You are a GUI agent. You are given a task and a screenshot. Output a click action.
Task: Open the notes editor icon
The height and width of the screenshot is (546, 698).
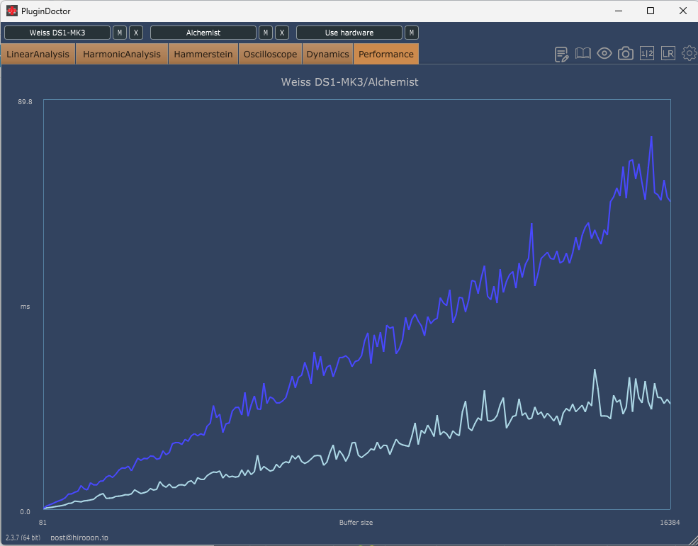pos(562,54)
